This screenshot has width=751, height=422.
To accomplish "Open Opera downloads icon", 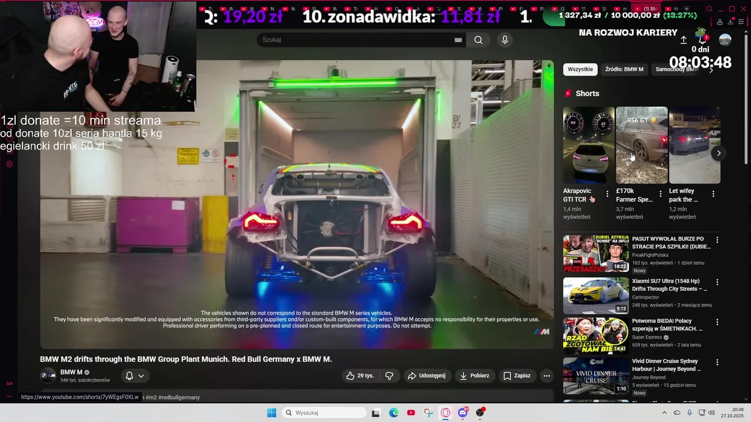I will [731, 22].
